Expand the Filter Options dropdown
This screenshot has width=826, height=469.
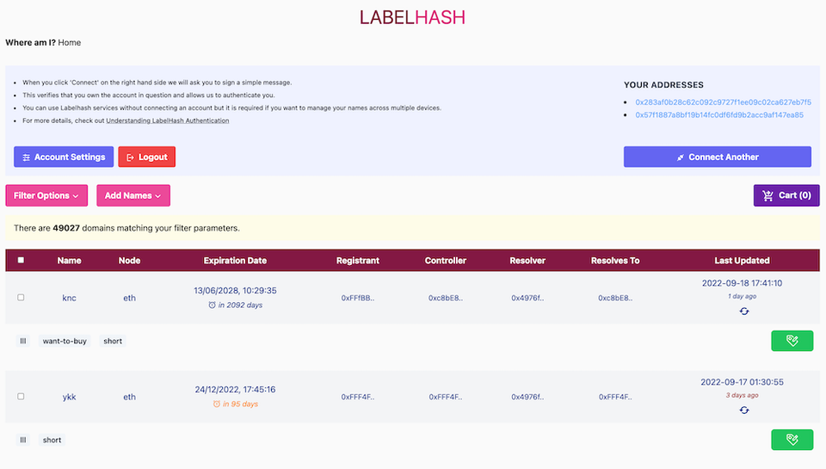46,195
